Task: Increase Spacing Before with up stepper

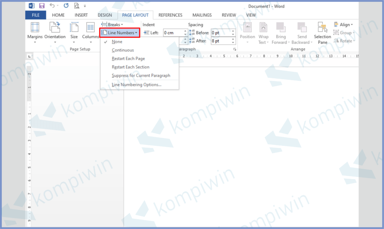Action: (233, 31)
